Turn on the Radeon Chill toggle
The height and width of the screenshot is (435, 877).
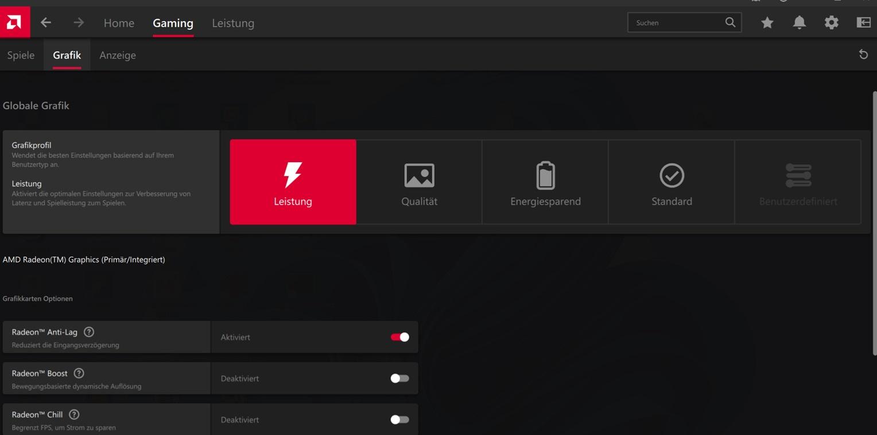click(399, 420)
